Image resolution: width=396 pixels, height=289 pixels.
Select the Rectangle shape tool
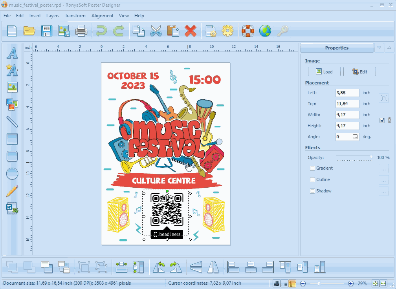(12, 139)
